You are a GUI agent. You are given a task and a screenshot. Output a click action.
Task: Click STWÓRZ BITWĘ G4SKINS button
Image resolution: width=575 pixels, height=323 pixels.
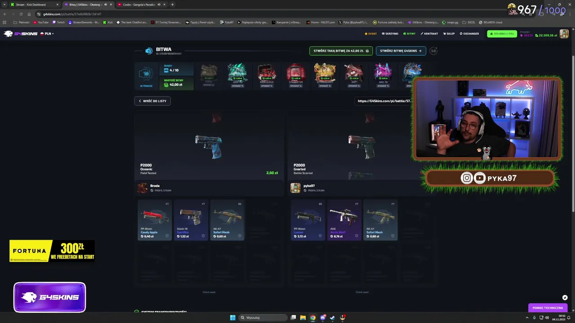pos(401,51)
